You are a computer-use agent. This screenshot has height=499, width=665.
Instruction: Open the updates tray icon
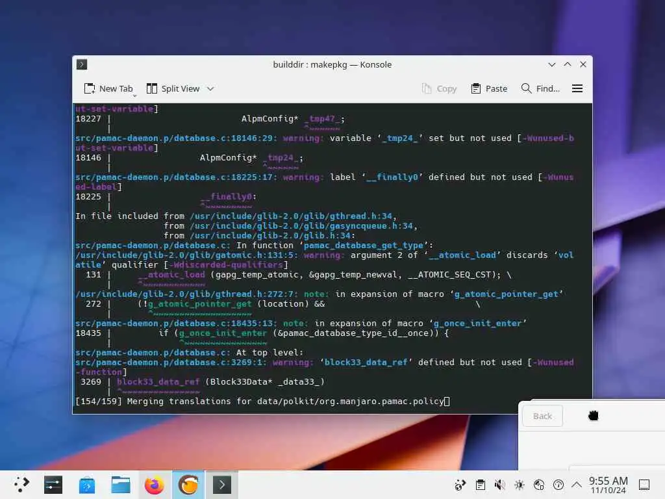(x=460, y=485)
